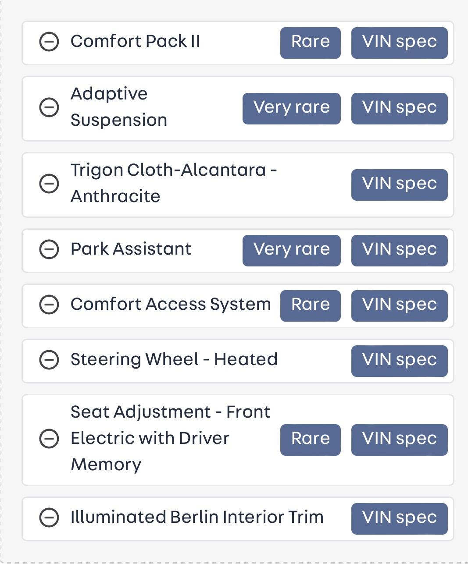
Task: Click VIN spec on Illuminated Berlin Interior Trim
Action: click(399, 518)
